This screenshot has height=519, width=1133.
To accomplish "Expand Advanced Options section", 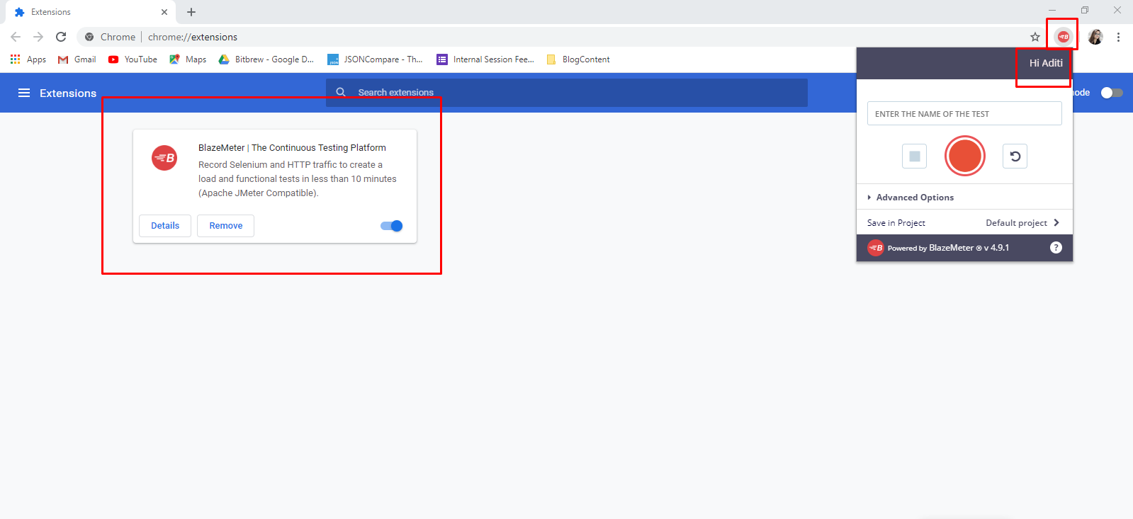I will (911, 198).
